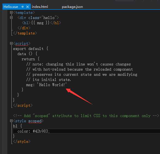Collapse the style scoped block
The width and height of the screenshot is (160, 154).
click(11, 121)
